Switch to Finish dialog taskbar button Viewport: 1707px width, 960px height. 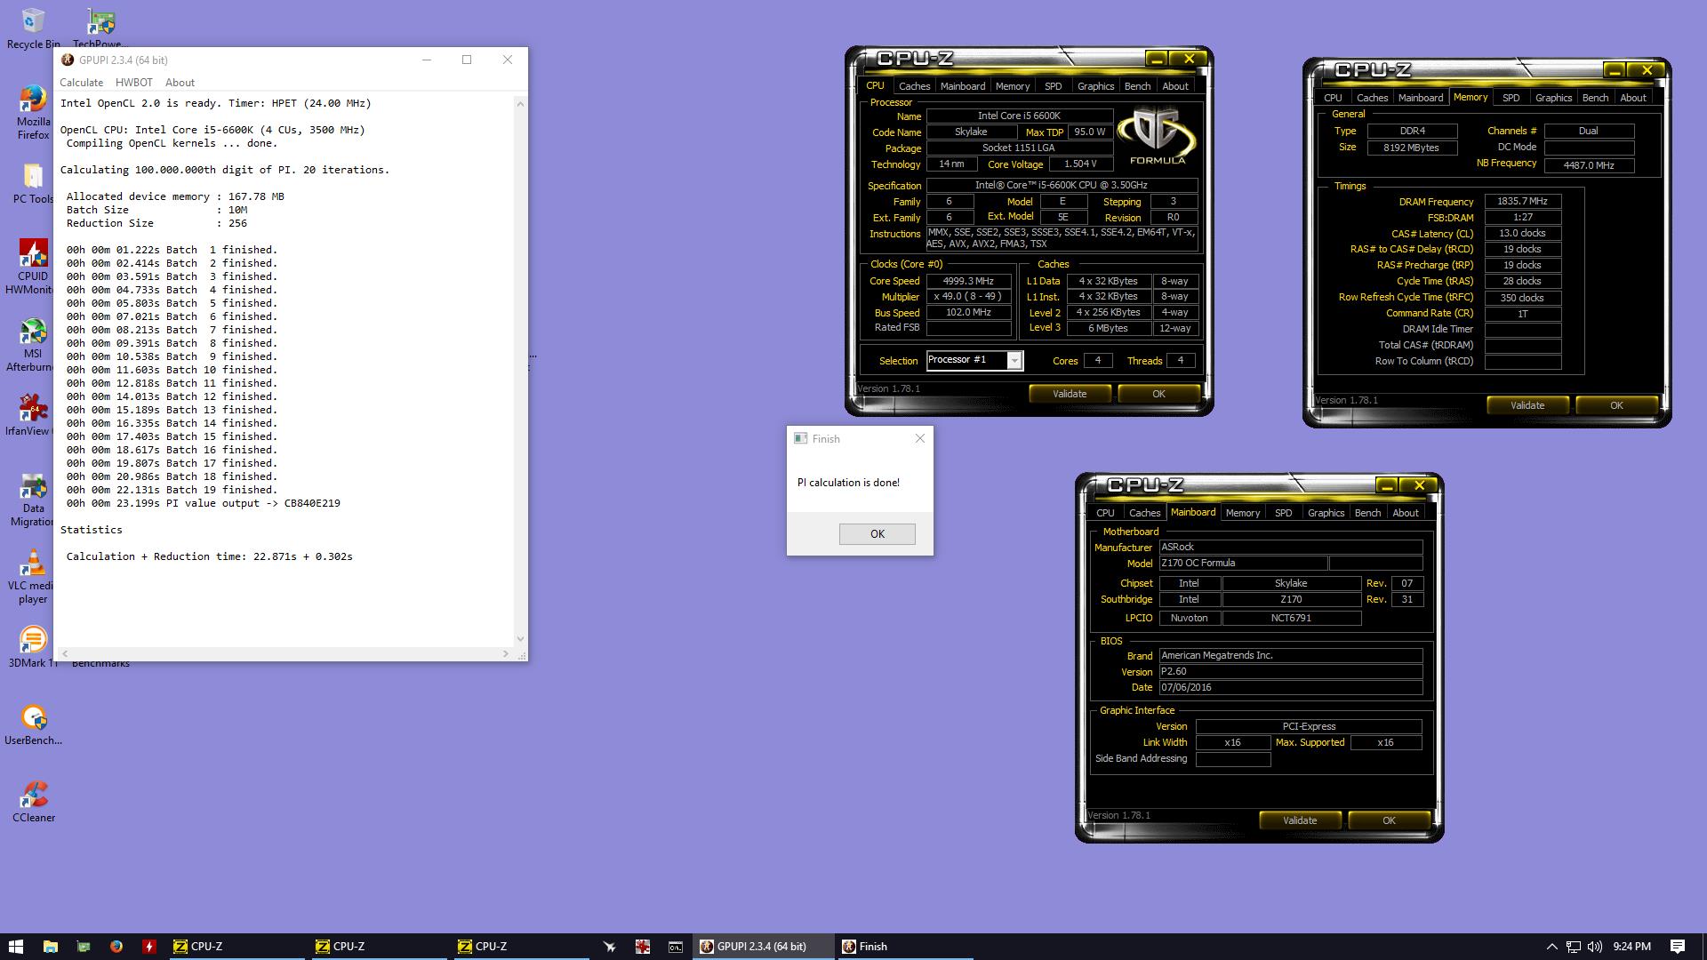click(905, 947)
